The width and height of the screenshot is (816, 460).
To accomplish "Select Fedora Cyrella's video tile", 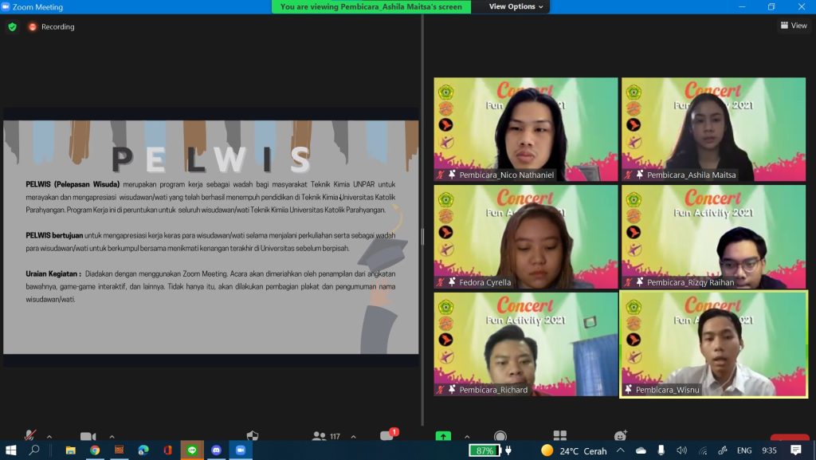I will pyautogui.click(x=526, y=237).
